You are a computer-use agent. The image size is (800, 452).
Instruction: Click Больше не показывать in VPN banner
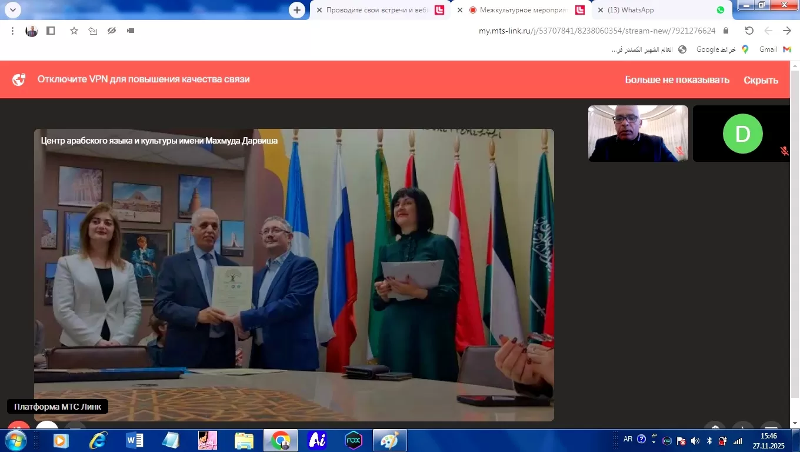point(677,80)
